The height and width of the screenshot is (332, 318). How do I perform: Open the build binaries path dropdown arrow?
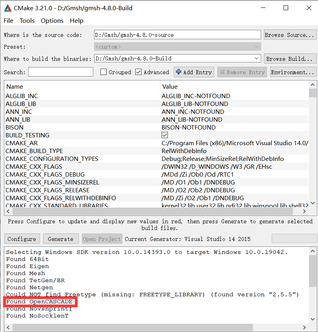[257, 58]
